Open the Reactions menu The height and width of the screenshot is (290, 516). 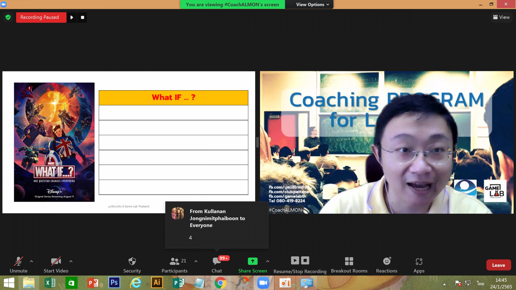[x=386, y=265]
